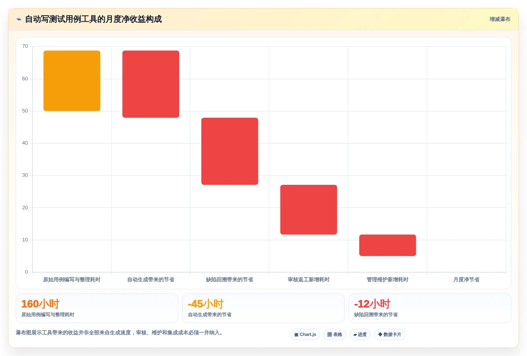Click x-axis label 原始用例编写与整理耗时

point(72,280)
